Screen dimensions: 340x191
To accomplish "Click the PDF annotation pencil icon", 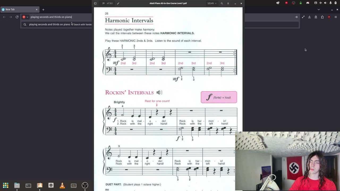I will pyautogui.click(x=118, y=3).
